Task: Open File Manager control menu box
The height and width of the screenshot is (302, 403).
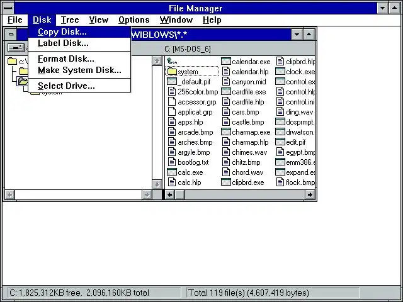Action: (8, 8)
